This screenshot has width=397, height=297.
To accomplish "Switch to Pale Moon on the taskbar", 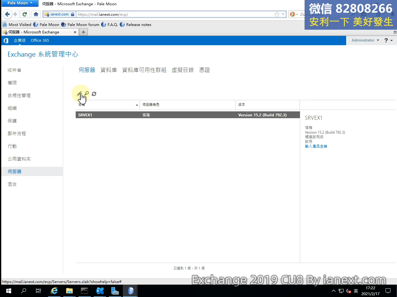I will (x=130, y=291).
